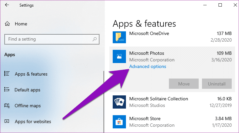
Task: Click the 109 MB size value
Action: click(224, 53)
